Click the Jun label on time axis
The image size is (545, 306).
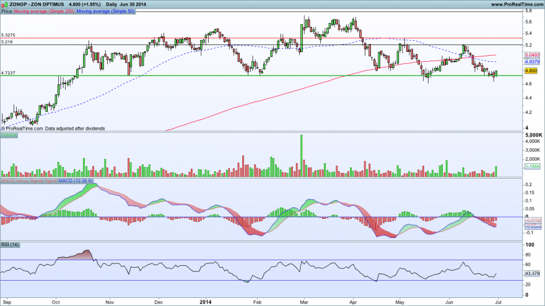450,302
